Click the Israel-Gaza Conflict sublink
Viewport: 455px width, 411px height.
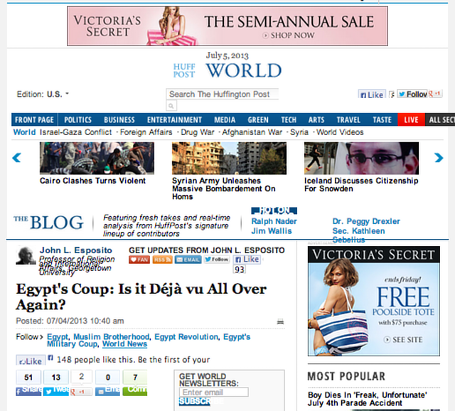click(x=75, y=132)
